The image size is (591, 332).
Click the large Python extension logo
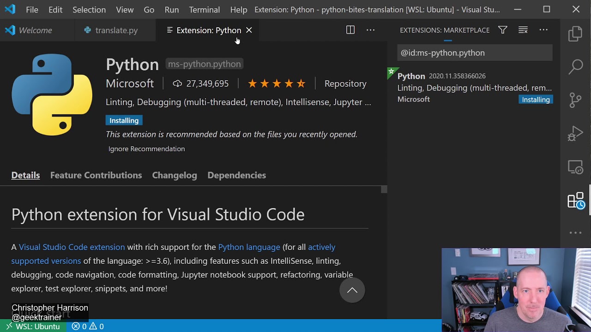point(52,95)
